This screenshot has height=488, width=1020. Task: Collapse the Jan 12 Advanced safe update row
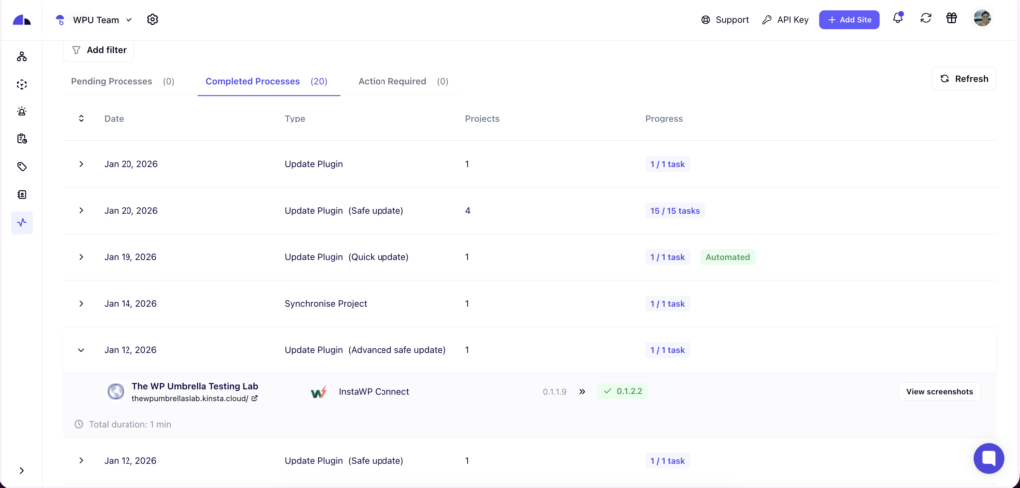click(81, 350)
